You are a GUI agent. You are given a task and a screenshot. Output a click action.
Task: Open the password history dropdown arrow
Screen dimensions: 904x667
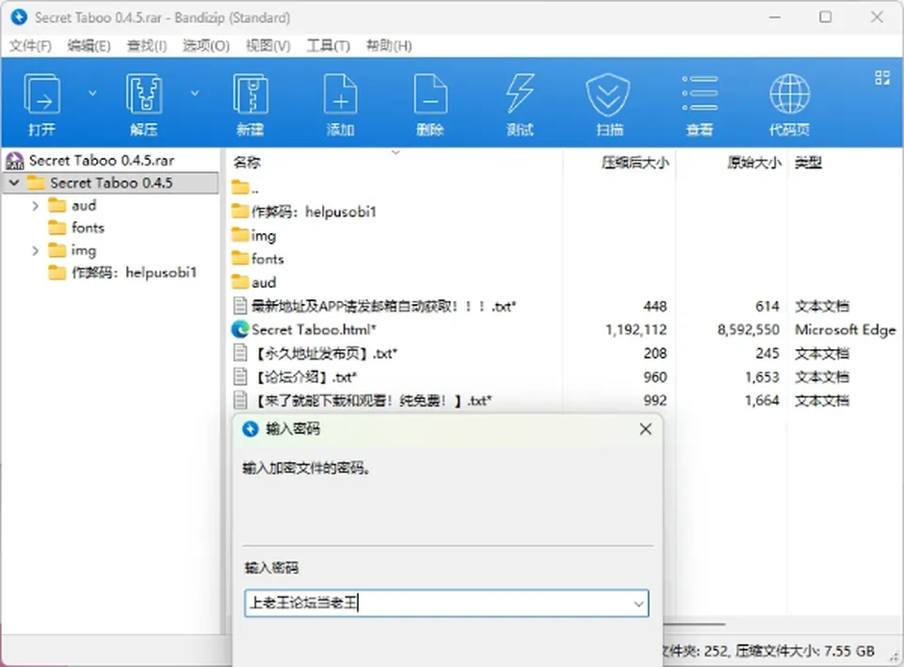(638, 604)
